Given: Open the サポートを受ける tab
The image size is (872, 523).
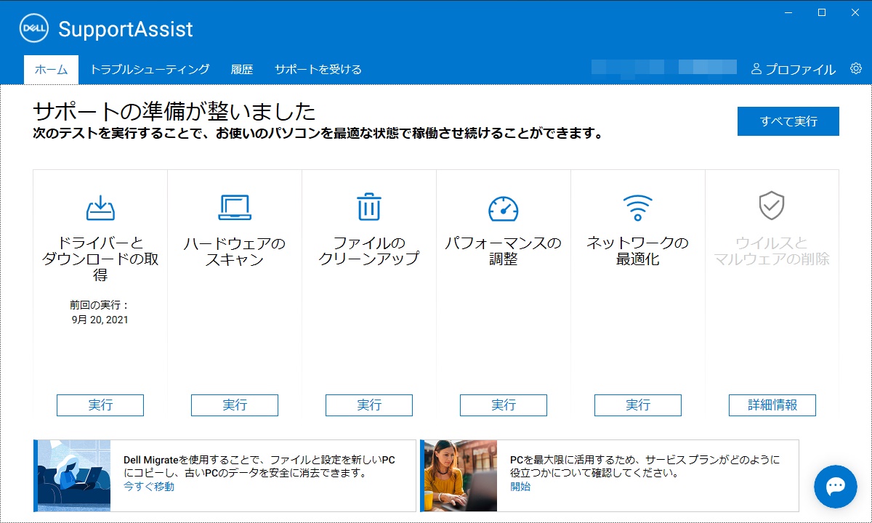Looking at the screenshot, I should pyautogui.click(x=318, y=70).
